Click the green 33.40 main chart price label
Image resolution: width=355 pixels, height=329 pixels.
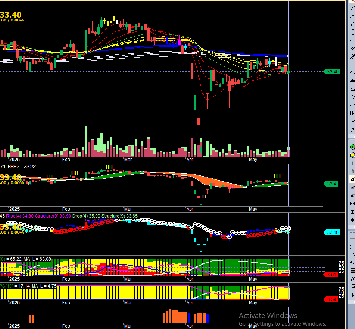tap(332, 72)
